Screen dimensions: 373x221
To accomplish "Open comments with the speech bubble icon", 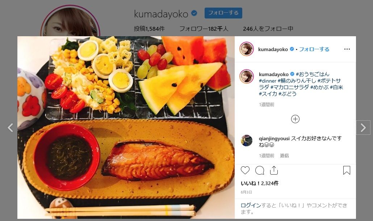I will 260,170.
